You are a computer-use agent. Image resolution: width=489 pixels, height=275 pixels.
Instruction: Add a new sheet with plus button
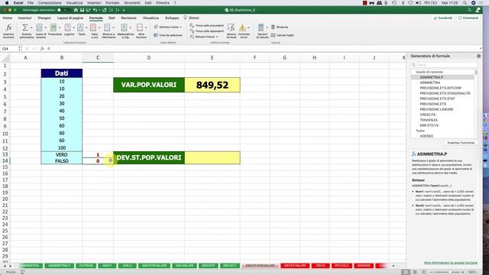tap(393, 266)
